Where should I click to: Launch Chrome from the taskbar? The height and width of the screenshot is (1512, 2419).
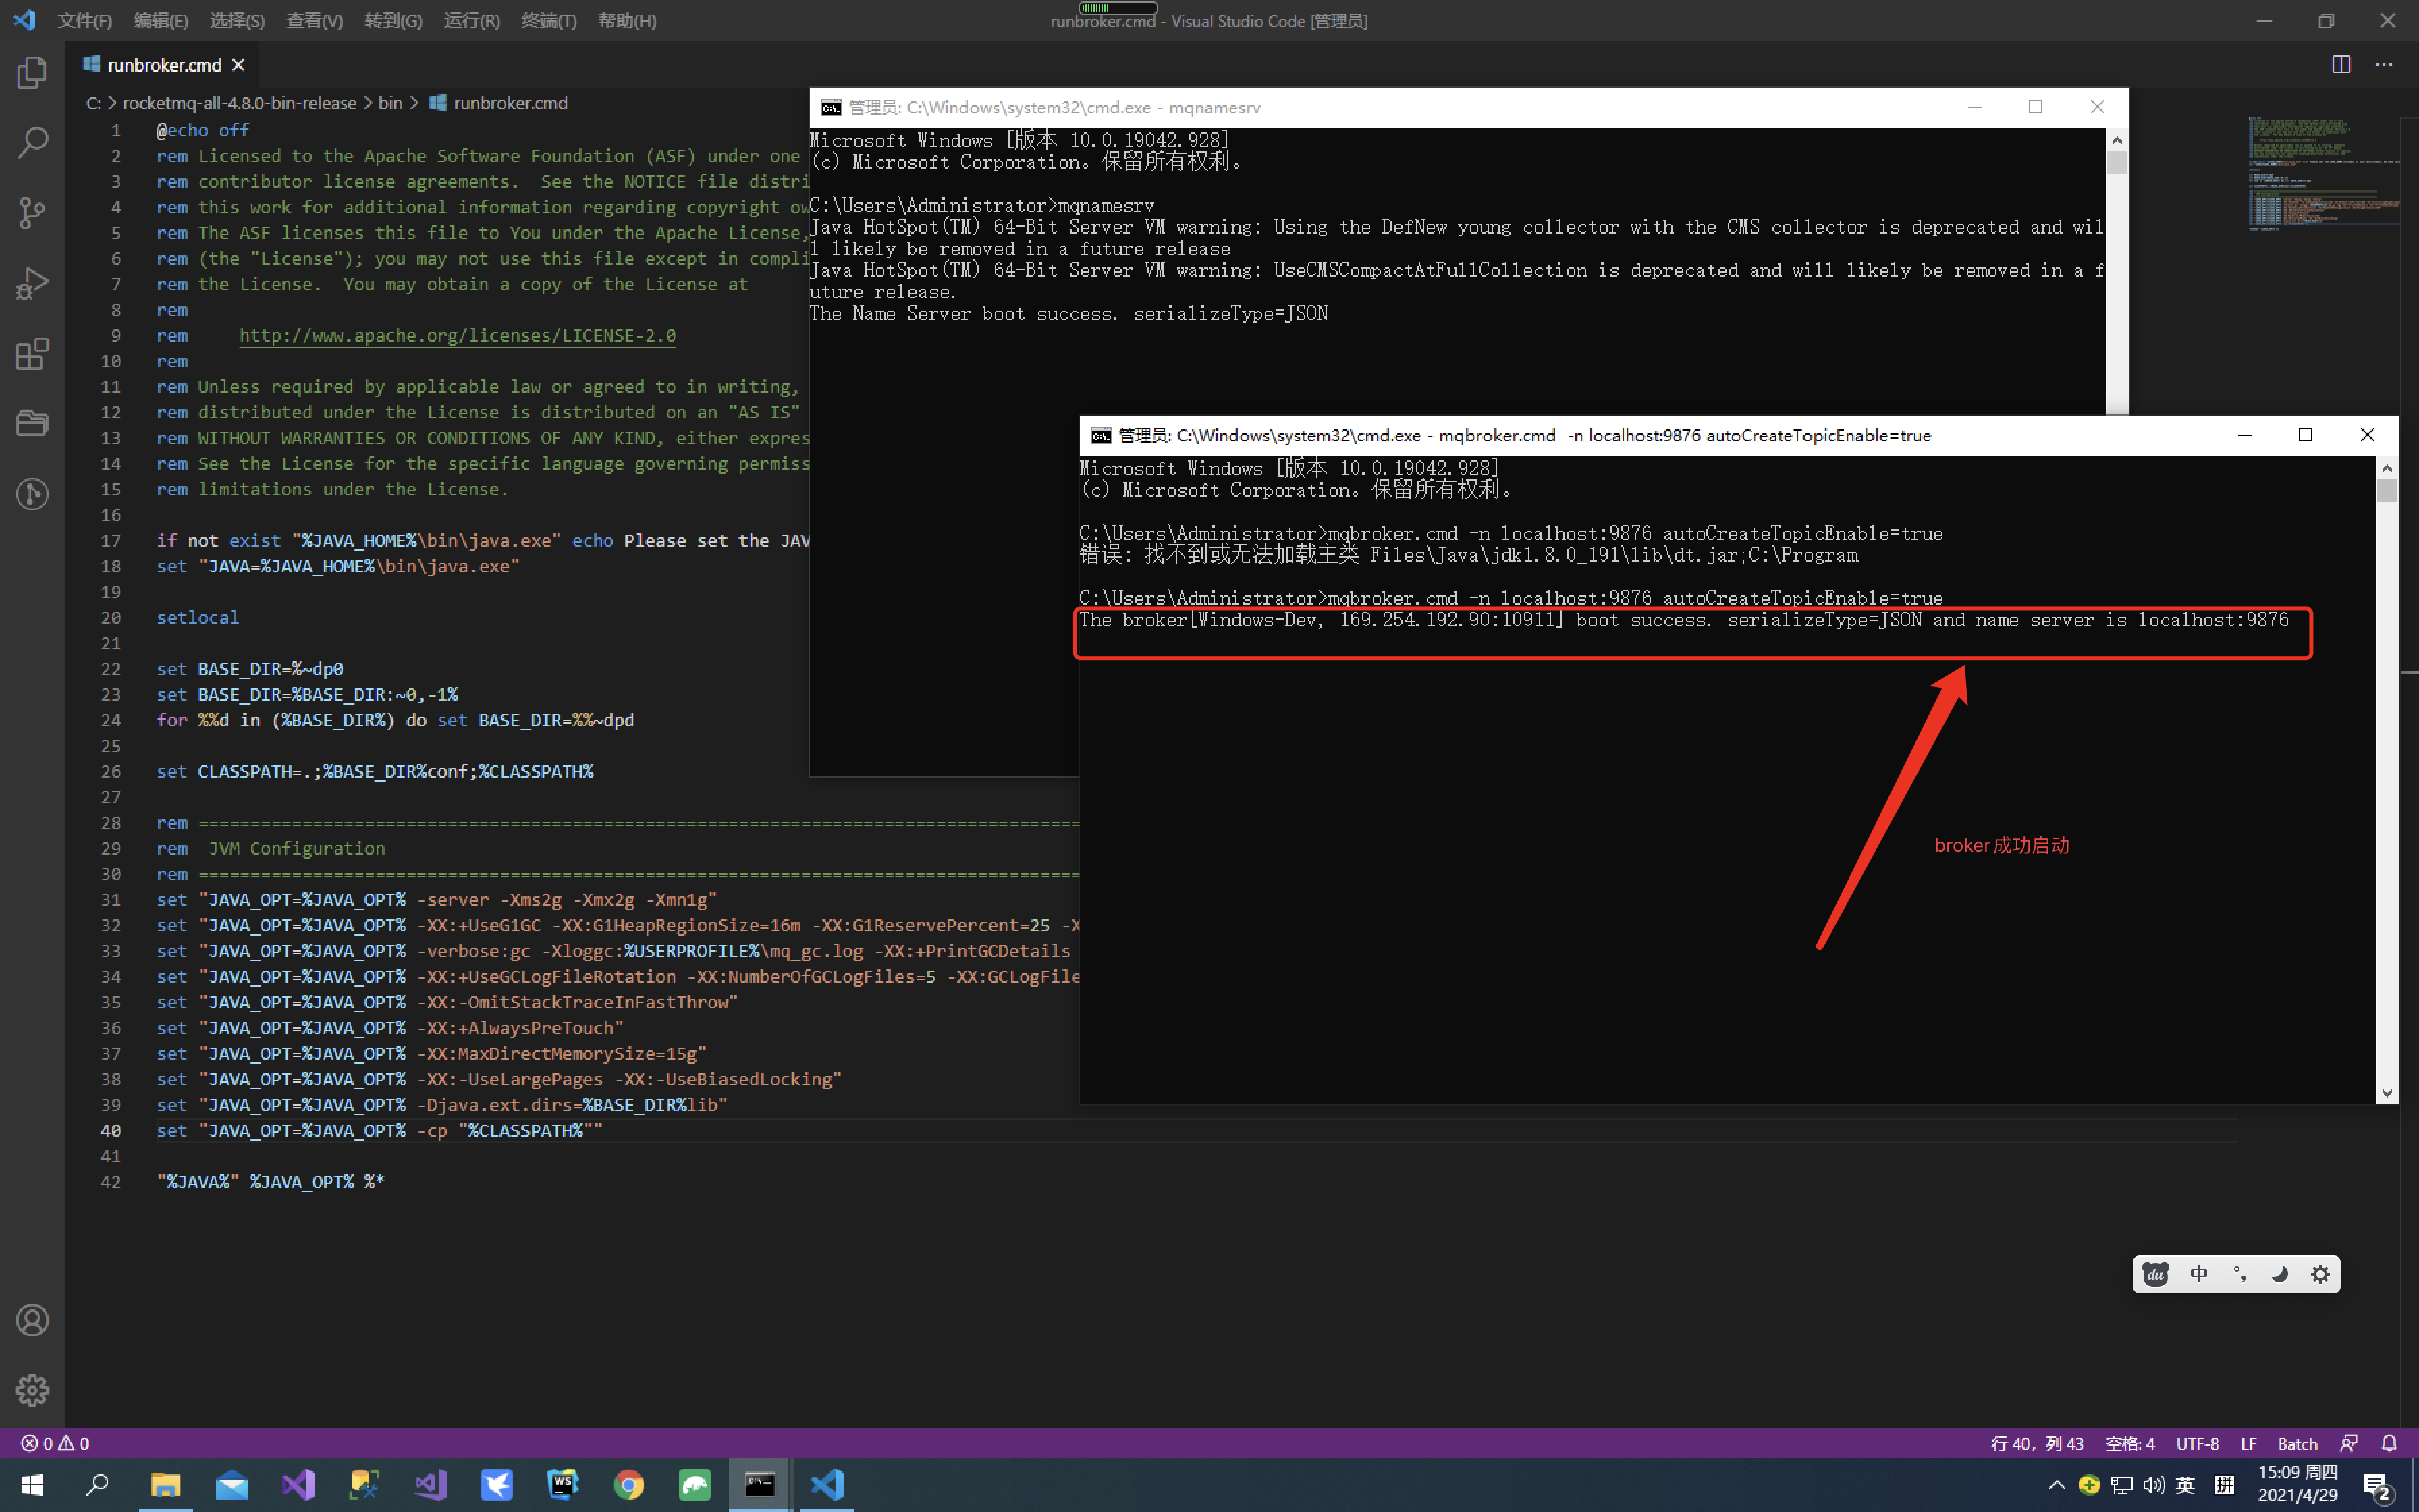point(628,1484)
